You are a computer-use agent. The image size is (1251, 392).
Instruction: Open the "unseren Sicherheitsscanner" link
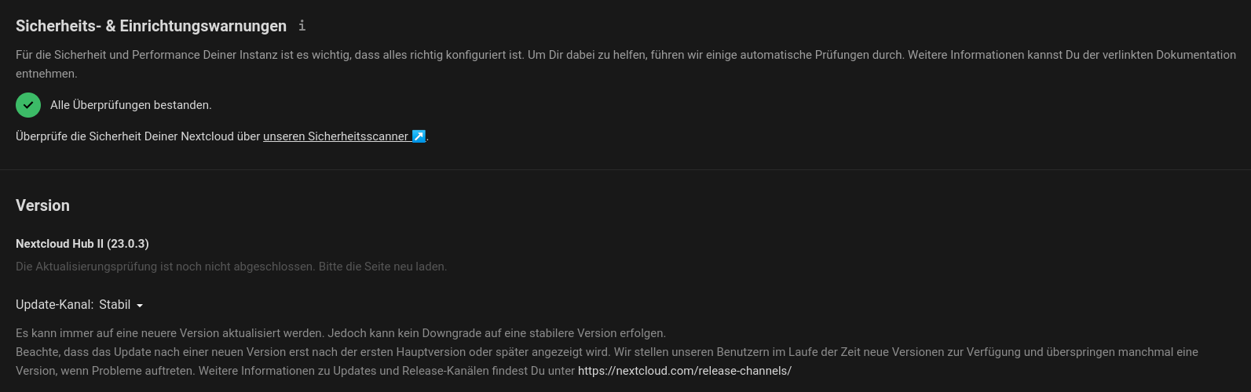(x=335, y=136)
